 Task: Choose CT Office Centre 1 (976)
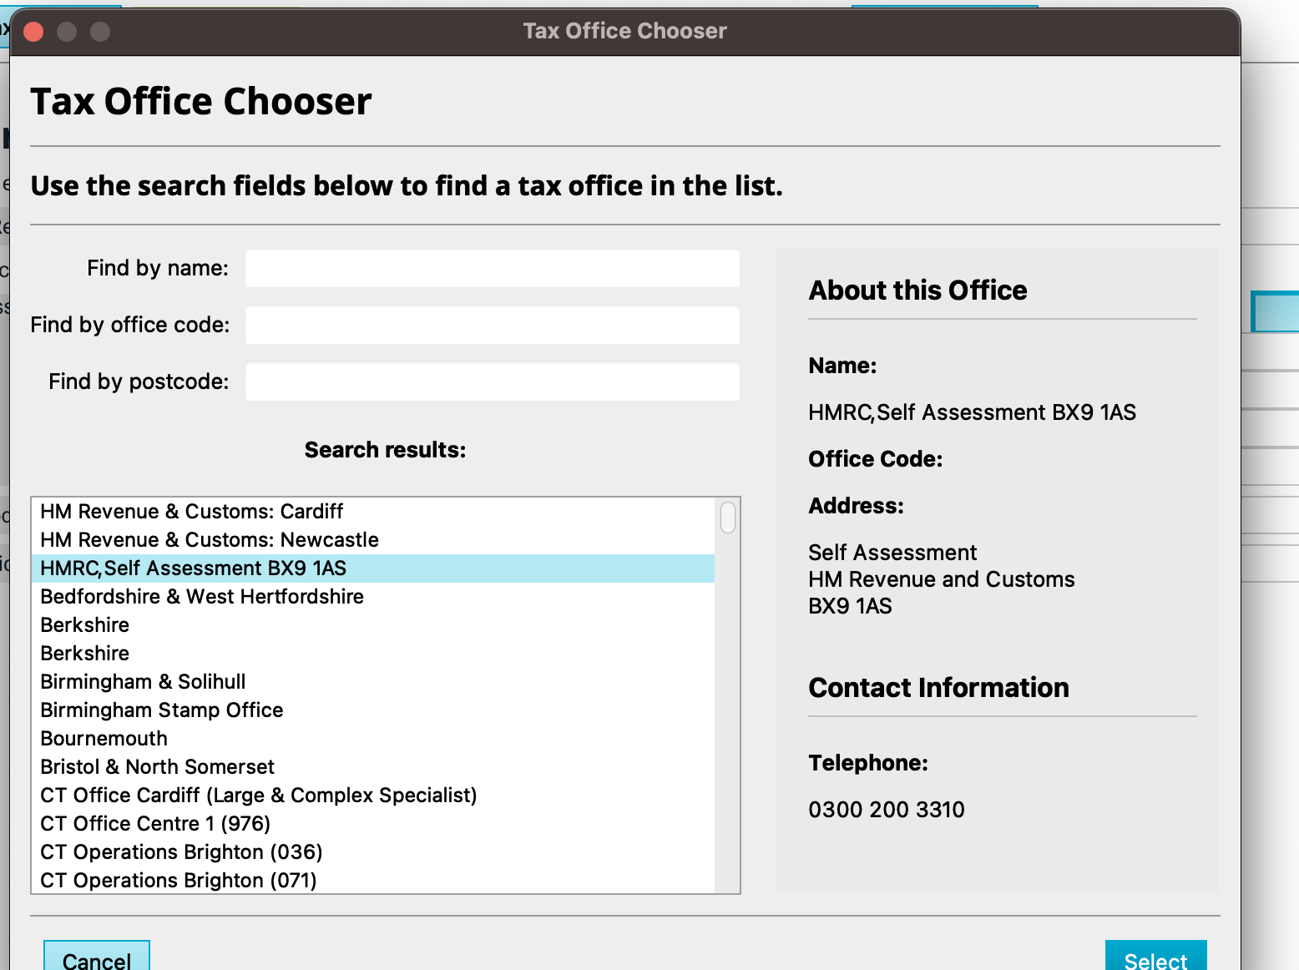coord(155,824)
